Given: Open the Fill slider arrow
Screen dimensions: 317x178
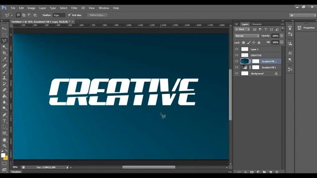Looking at the screenshot, I should [x=282, y=43].
